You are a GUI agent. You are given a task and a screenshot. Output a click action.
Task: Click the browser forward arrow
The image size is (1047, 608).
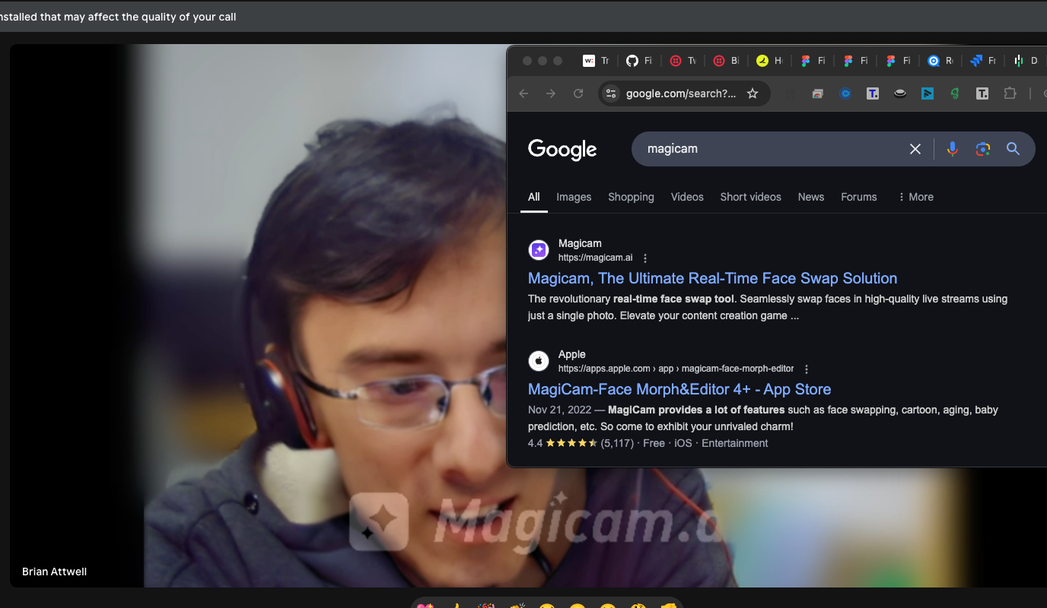click(551, 93)
